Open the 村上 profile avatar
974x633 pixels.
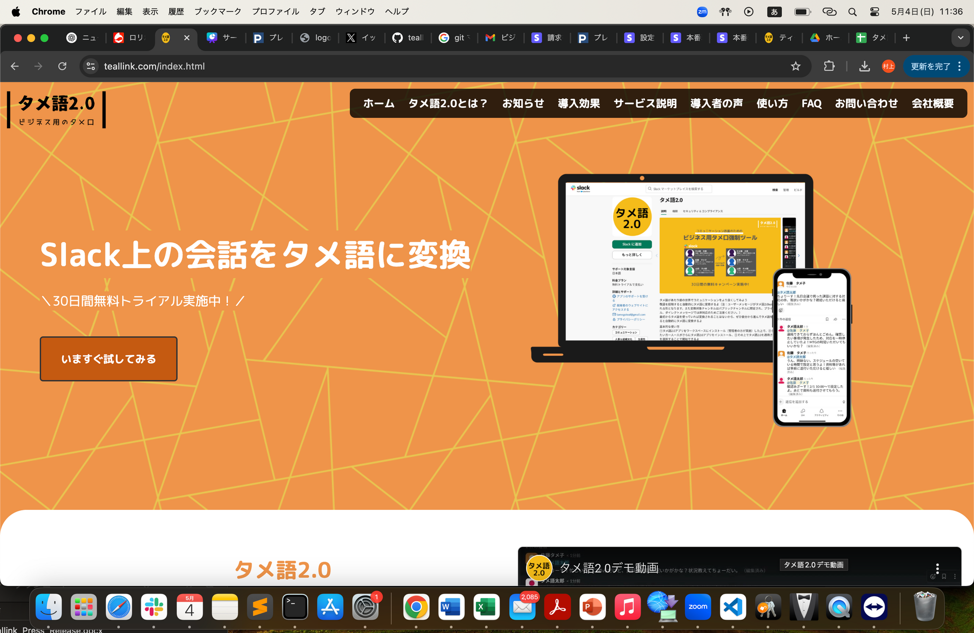click(x=888, y=67)
